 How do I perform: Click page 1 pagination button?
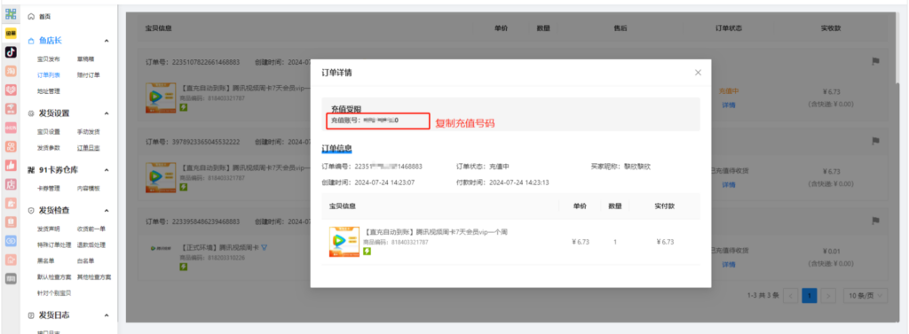(810, 296)
